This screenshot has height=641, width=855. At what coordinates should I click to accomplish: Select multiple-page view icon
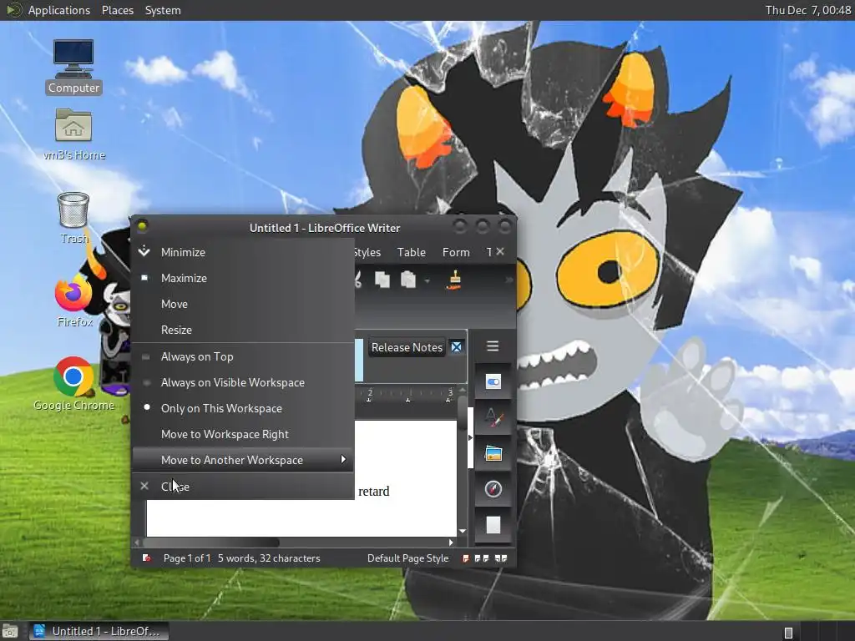(x=482, y=558)
